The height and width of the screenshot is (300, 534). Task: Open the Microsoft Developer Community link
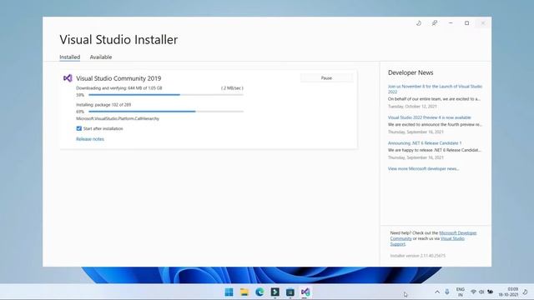[458, 233]
